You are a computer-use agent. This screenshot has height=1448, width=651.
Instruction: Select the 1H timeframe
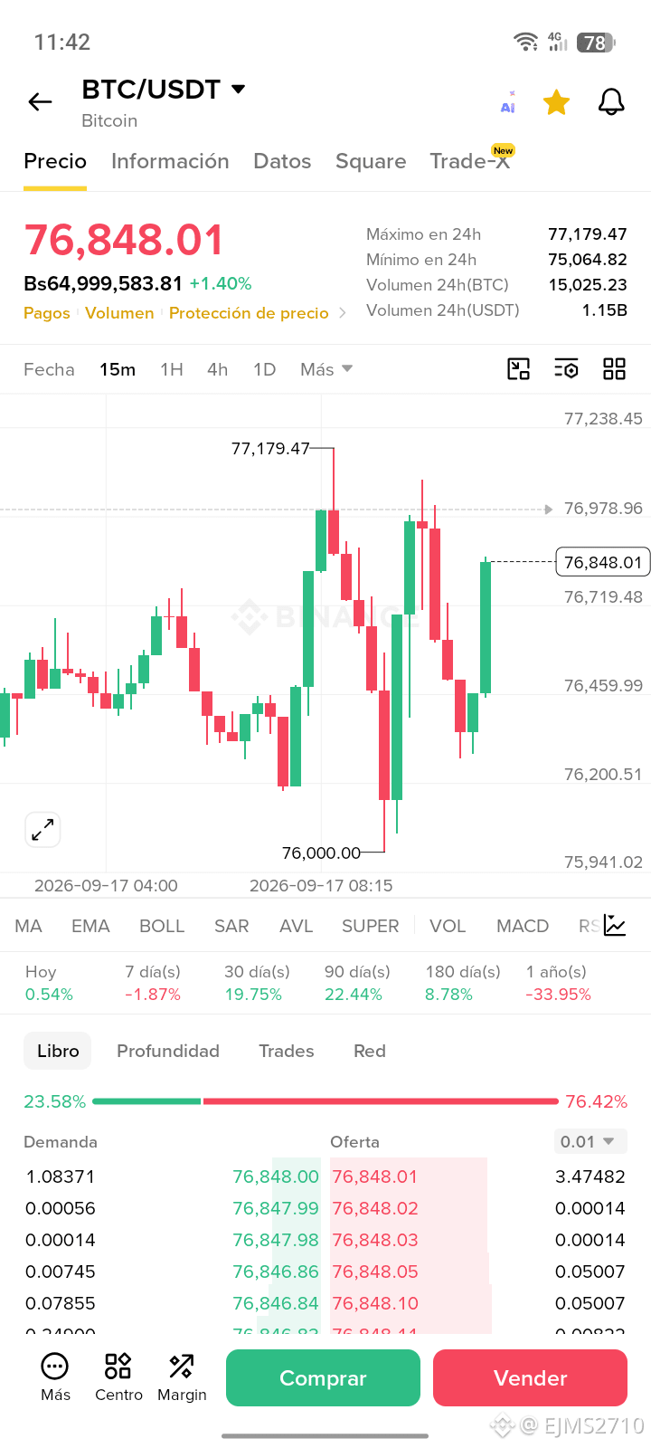click(172, 369)
